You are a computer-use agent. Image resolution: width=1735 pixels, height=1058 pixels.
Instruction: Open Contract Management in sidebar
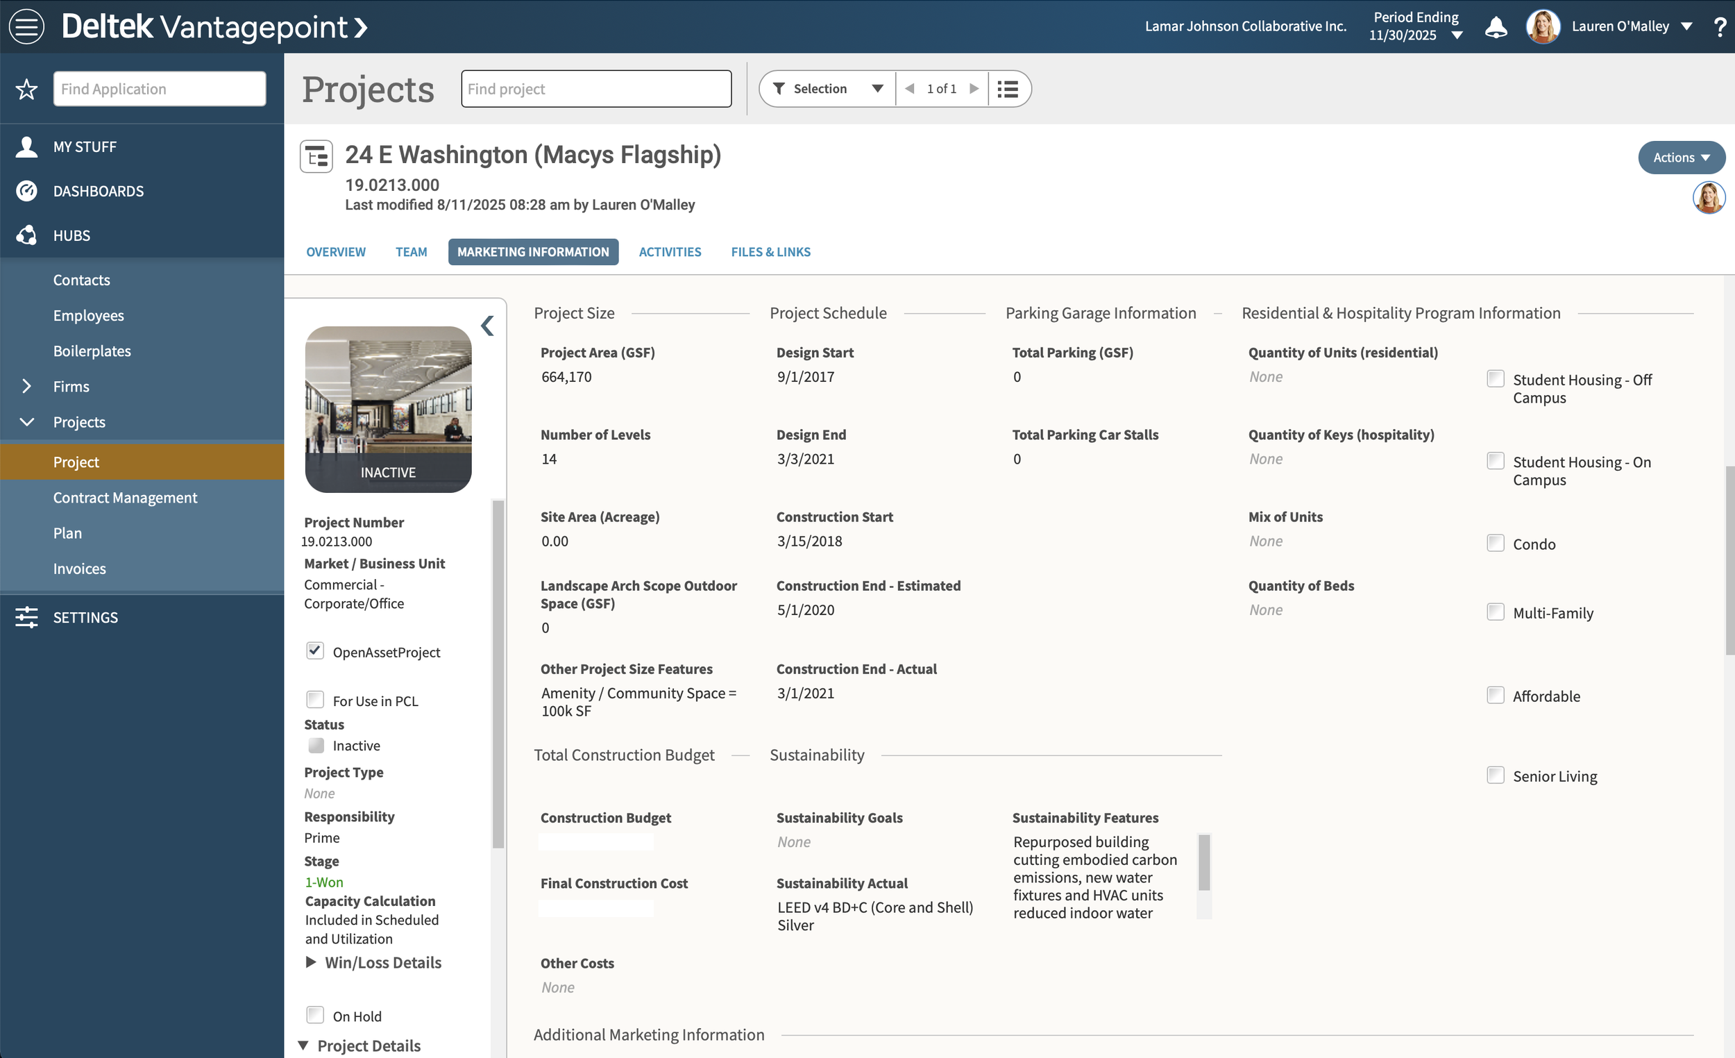[126, 497]
